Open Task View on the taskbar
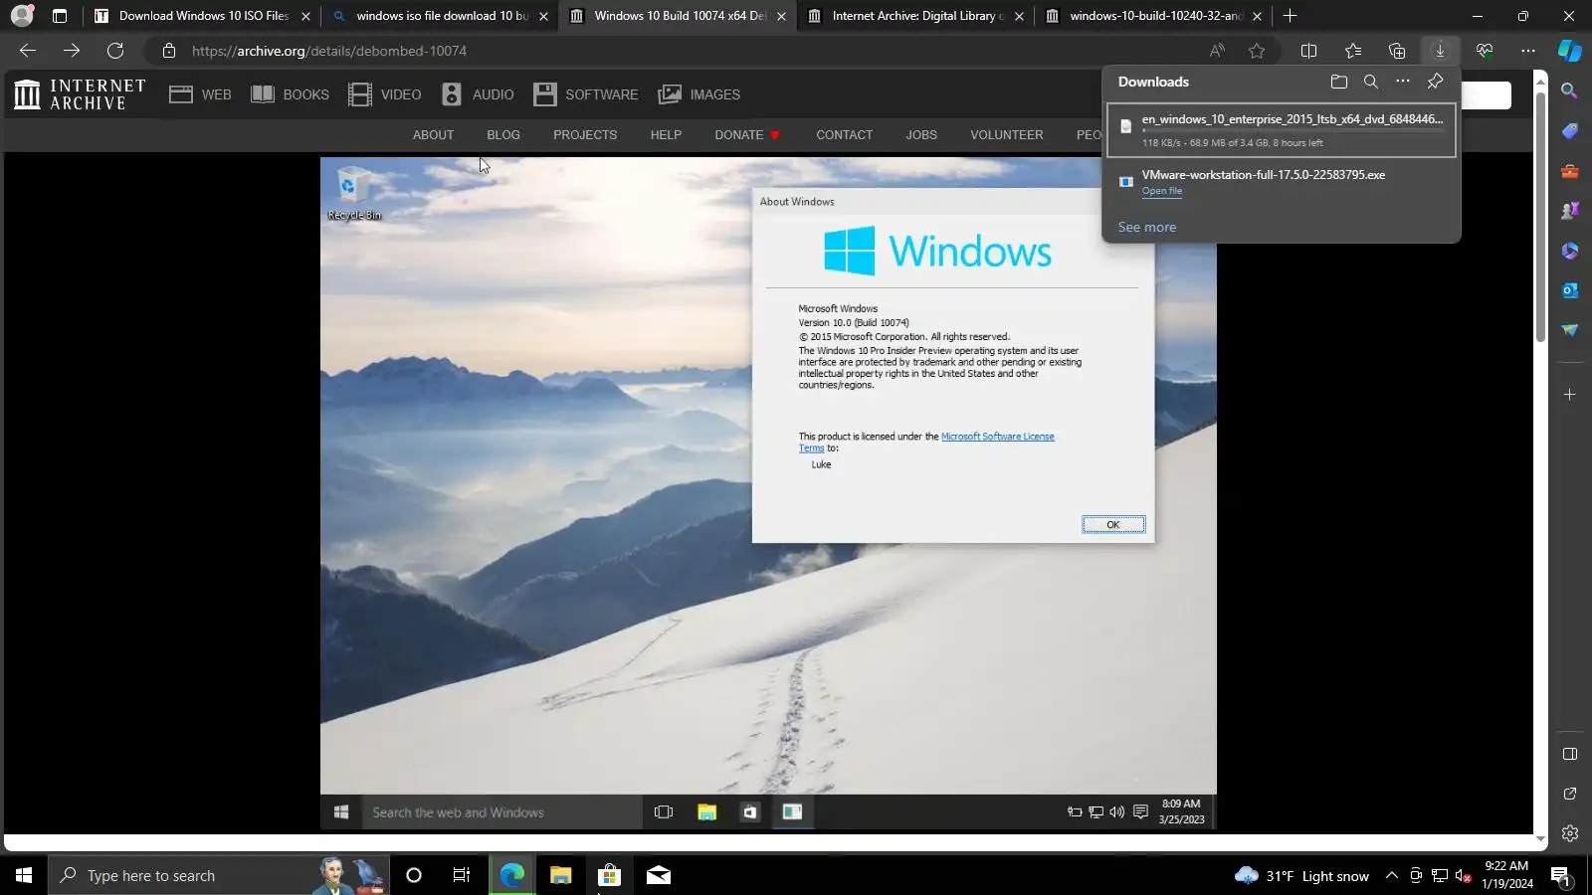Viewport: 1592px width, 895px height. tap(462, 875)
